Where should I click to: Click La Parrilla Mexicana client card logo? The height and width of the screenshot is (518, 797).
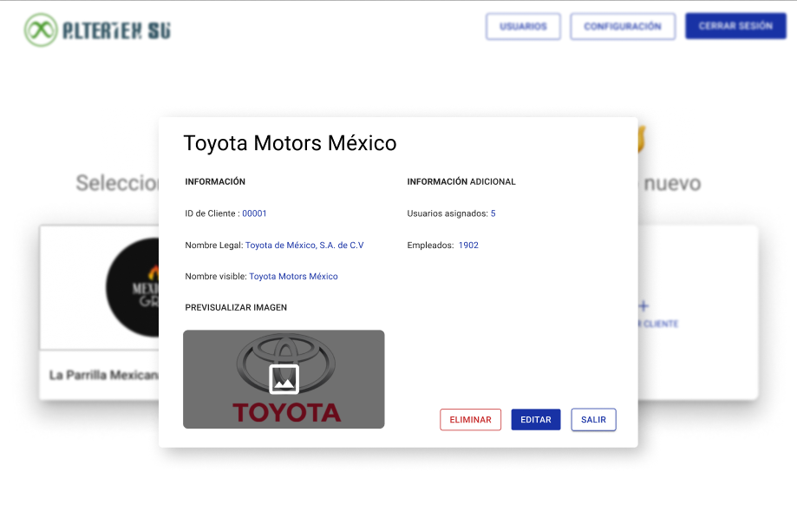click(x=134, y=287)
